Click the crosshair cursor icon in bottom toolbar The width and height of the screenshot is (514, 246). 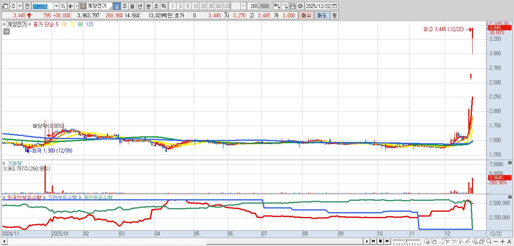click(448, 241)
